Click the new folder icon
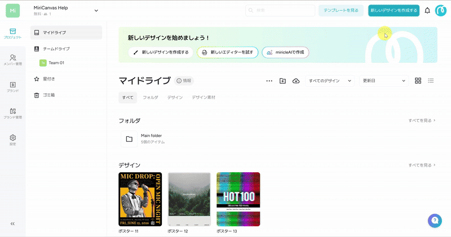This screenshot has width=451, height=237. click(283, 81)
